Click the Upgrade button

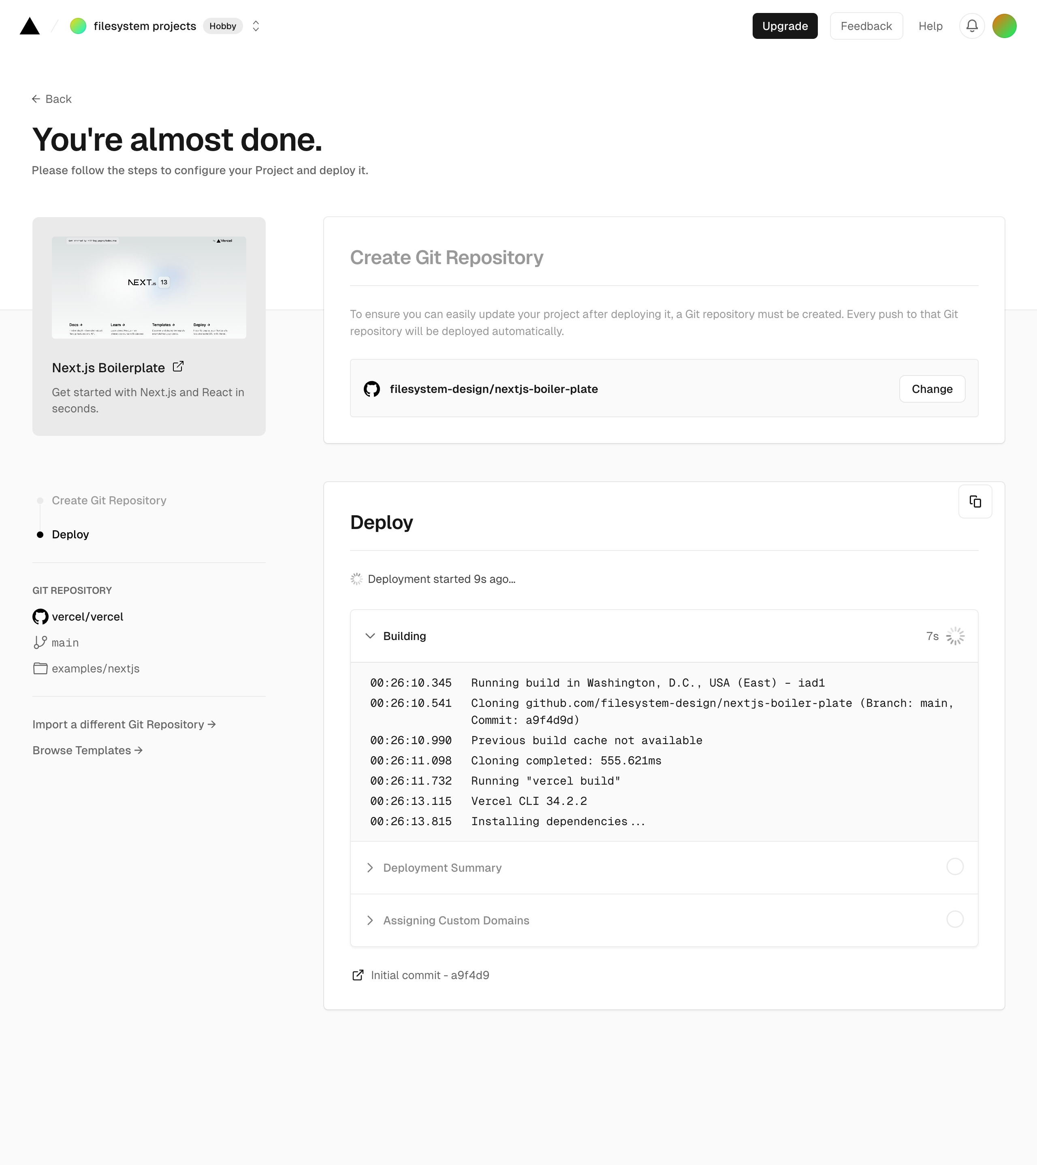coord(785,26)
